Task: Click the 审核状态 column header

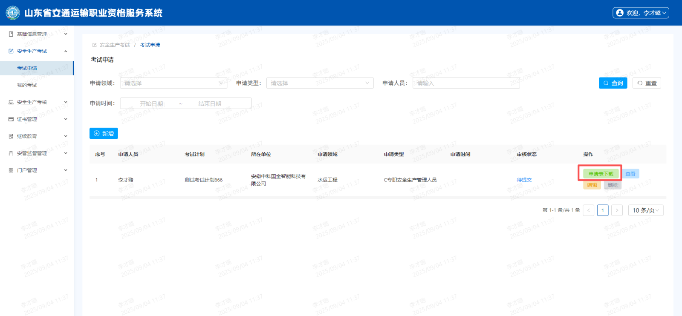Action: click(x=527, y=154)
